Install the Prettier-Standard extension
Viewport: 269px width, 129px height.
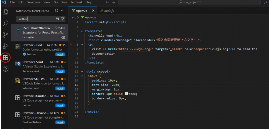60,105
